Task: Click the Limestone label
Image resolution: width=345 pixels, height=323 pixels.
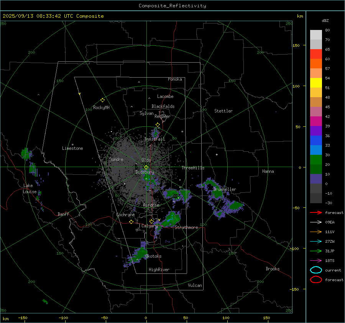Action: (72, 148)
